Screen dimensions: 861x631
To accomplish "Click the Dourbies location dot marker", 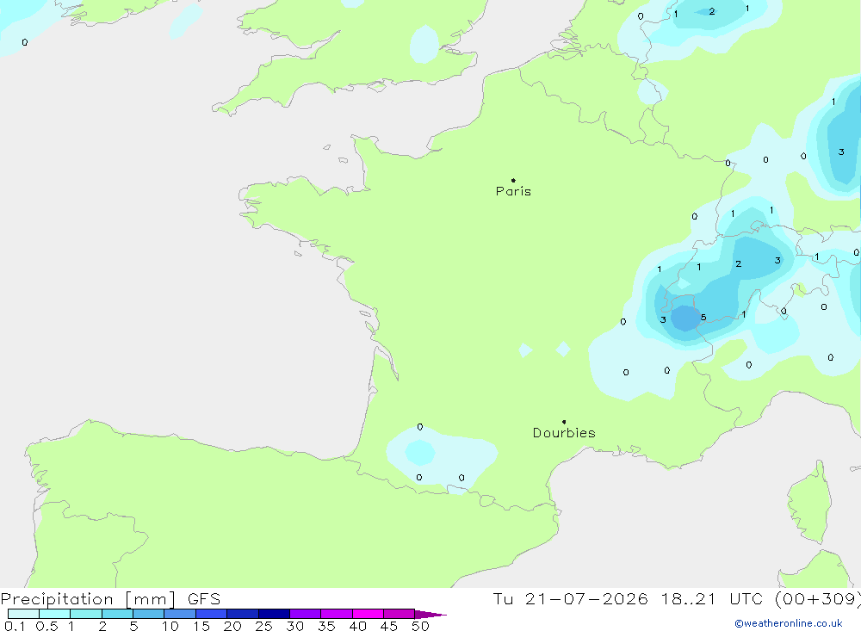I will (x=564, y=422).
